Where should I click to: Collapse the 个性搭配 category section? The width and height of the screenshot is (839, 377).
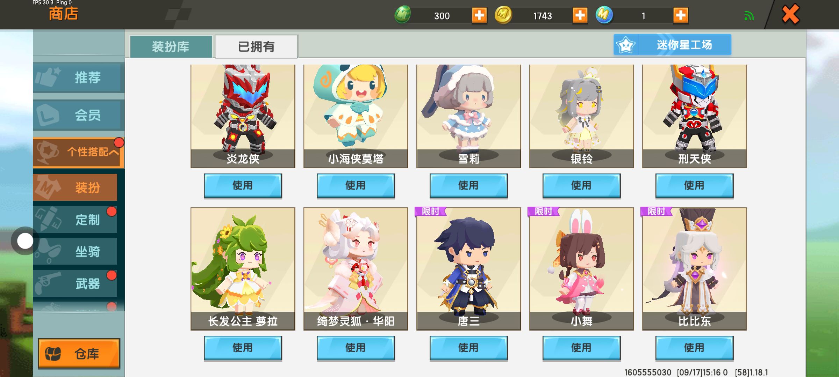[79, 152]
